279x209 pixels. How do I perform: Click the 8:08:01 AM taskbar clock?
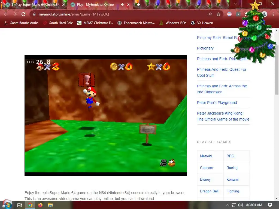[x=254, y=205]
